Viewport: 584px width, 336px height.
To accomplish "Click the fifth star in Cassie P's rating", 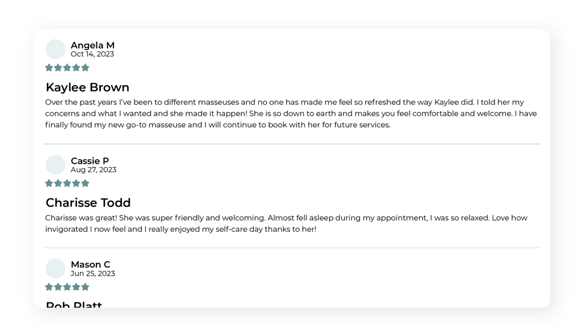I will tap(86, 184).
